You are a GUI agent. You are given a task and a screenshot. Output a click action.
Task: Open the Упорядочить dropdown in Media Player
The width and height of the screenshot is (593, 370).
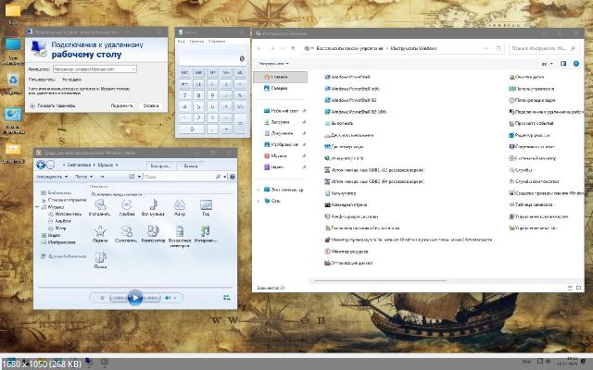(50, 175)
